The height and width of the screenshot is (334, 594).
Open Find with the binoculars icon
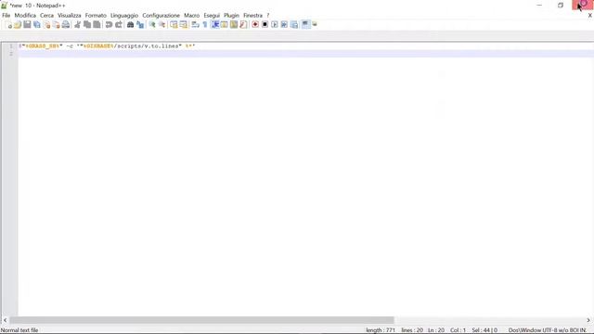point(130,25)
